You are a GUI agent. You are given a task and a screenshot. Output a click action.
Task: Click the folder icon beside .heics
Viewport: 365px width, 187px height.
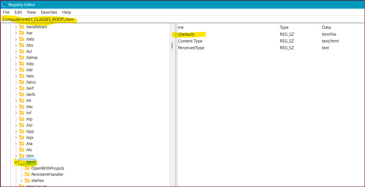coord(22,82)
